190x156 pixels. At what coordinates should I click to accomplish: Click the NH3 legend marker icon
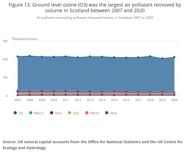(107, 113)
